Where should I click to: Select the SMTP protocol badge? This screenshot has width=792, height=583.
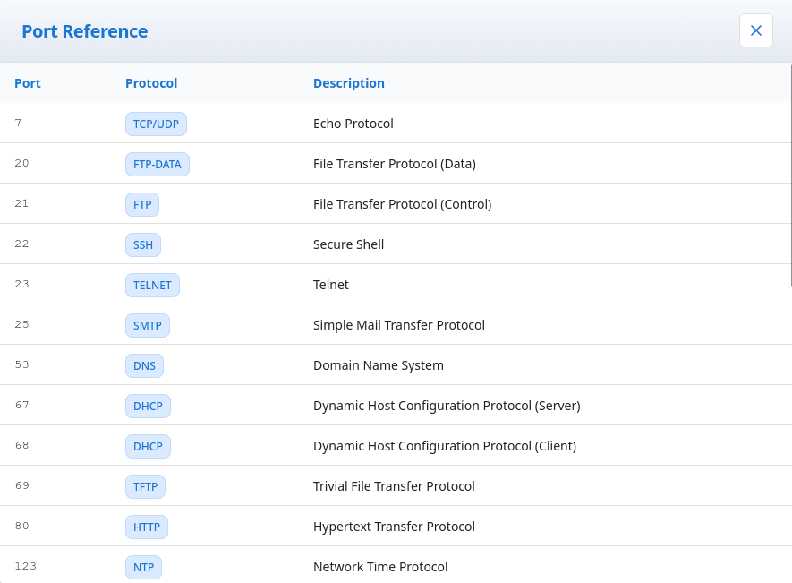pyautogui.click(x=147, y=326)
